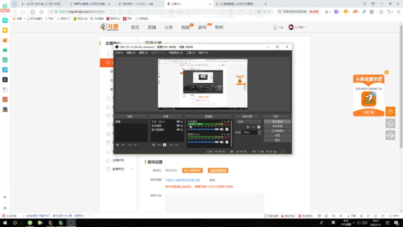Click stop streaming button in OBS controls
The image size is (403, 227).
tap(278, 122)
